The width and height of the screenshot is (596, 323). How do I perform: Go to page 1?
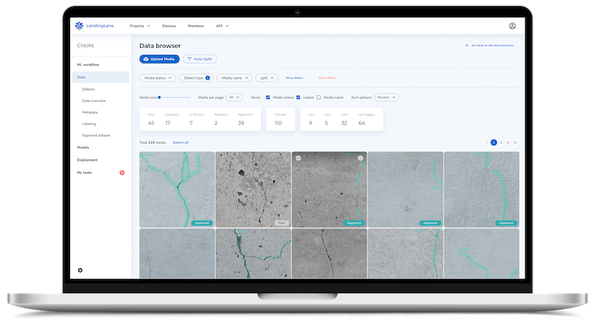[x=494, y=143]
